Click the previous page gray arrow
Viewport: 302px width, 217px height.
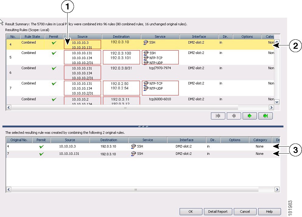(234, 116)
